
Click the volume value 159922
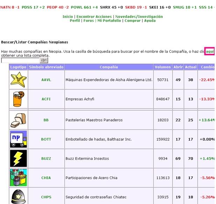(x=163, y=139)
